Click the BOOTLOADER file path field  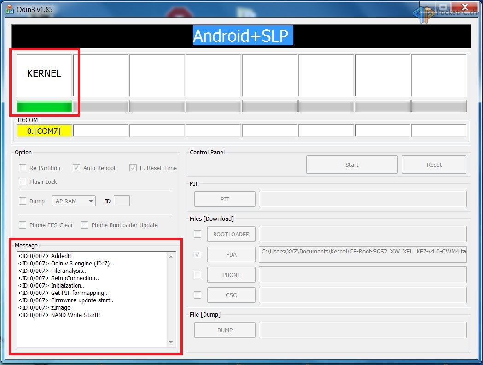[x=363, y=234]
